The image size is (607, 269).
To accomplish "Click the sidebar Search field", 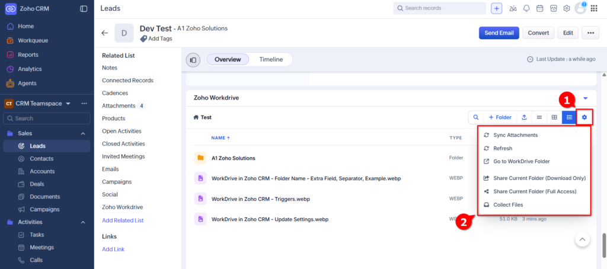I will click(47, 119).
